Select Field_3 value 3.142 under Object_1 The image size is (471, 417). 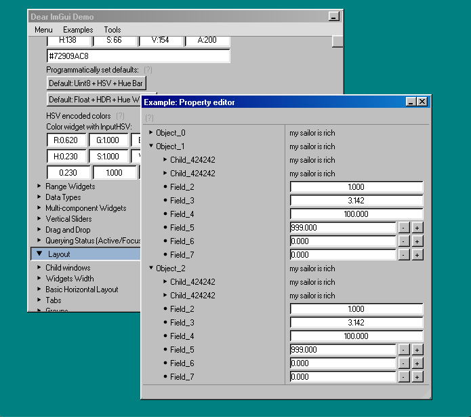(356, 201)
